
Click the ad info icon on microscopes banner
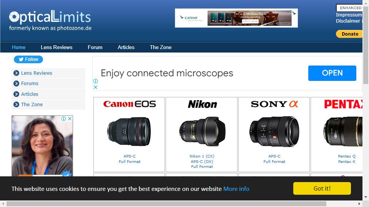click(x=96, y=81)
